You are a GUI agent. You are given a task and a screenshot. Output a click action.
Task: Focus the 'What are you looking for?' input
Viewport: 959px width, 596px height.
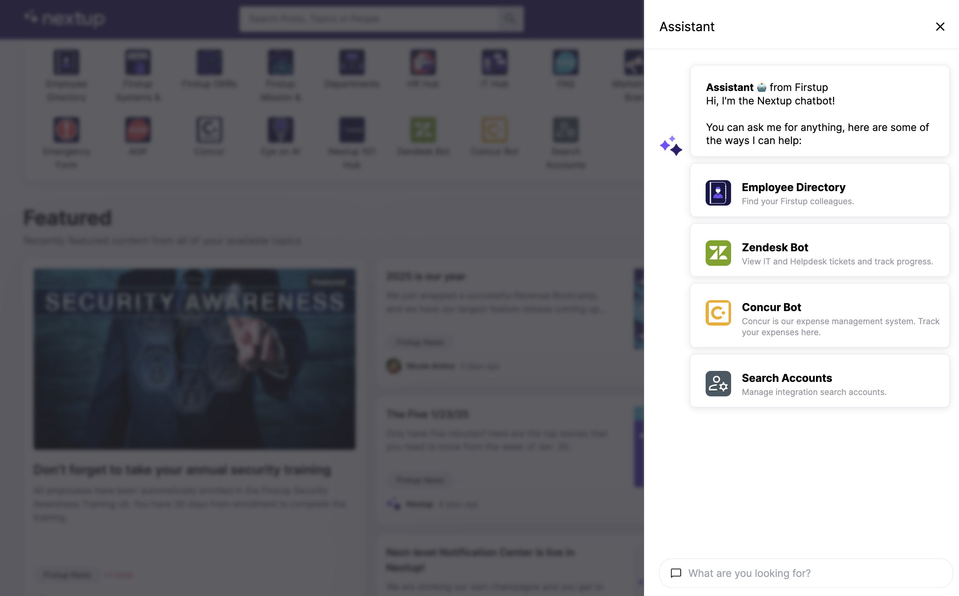806,573
